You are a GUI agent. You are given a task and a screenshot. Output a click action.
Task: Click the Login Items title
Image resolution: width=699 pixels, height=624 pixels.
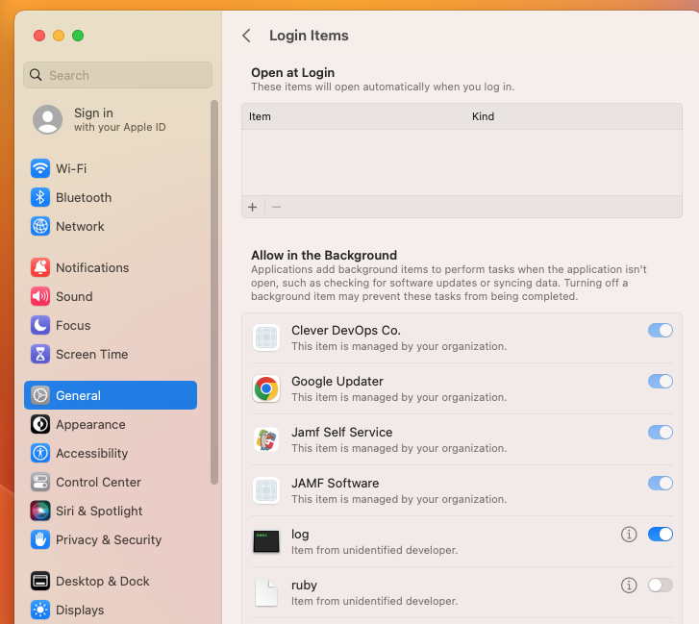pos(309,36)
